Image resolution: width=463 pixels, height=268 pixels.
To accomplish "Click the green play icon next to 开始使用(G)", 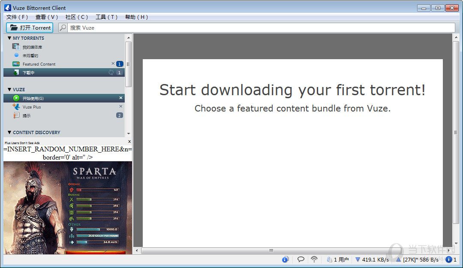I will [16, 98].
